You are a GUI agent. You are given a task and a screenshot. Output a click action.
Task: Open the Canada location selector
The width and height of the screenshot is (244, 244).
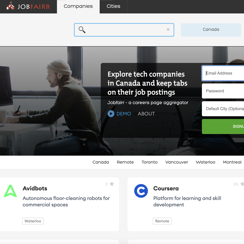click(x=211, y=30)
